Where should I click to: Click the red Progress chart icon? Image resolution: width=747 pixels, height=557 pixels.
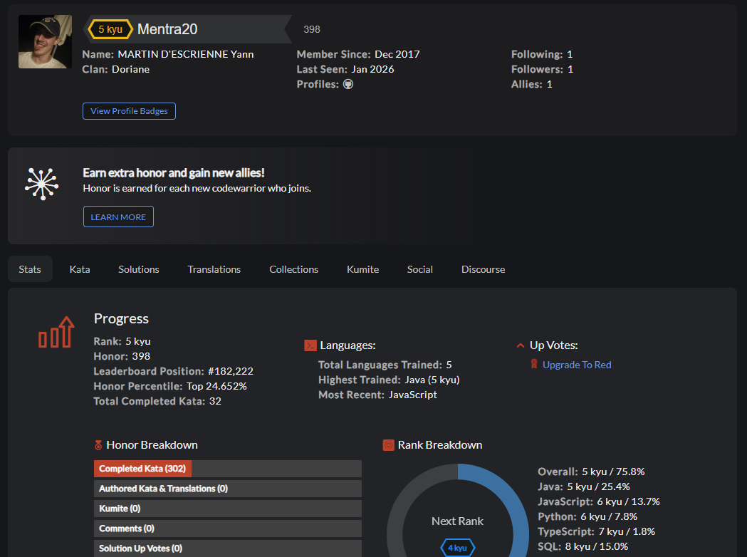56,333
